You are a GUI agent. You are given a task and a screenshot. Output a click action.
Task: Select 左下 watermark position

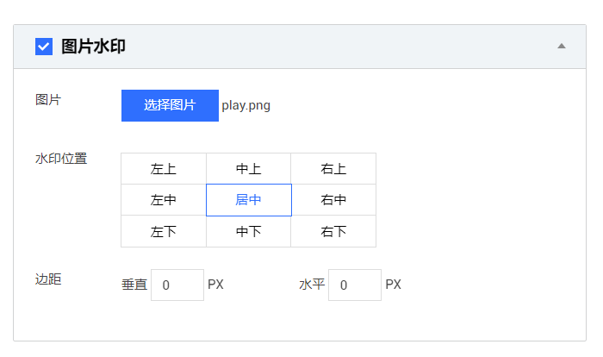click(x=164, y=231)
